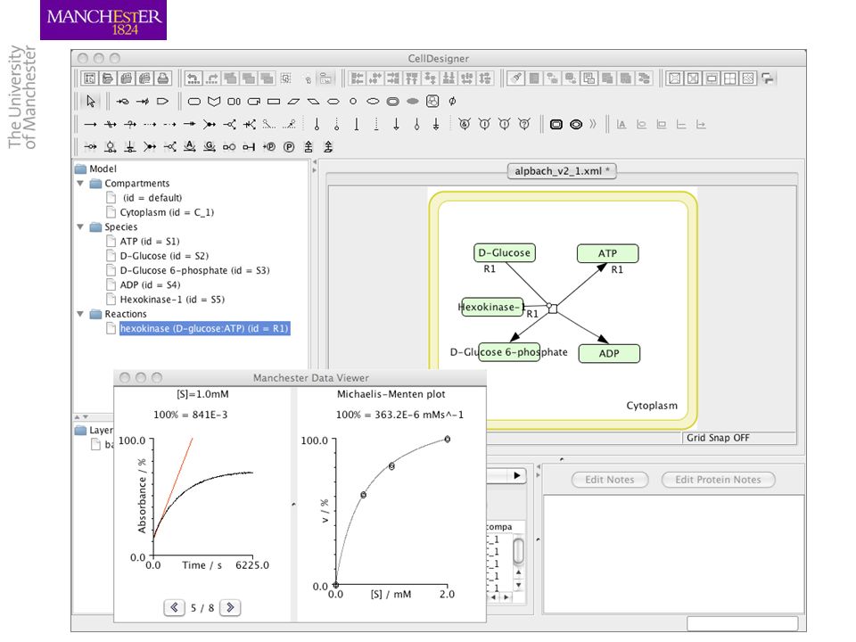Viewport: 856px width, 642px height.
Task: Select the Simple Molecule ellipse species
Action: tap(373, 102)
